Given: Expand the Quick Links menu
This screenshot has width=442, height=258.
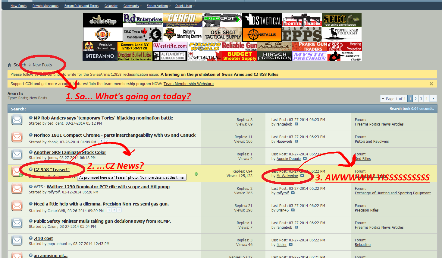Looking at the screenshot, I should tap(183, 6).
